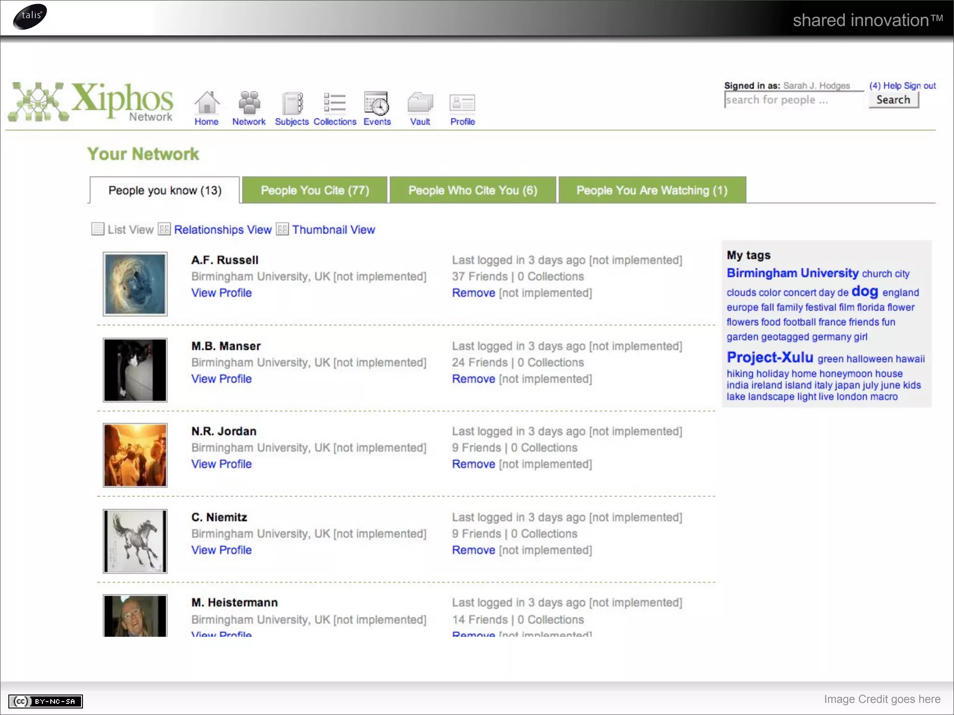The image size is (954, 715).
Task: Click the My tags heading
Action: coord(749,255)
